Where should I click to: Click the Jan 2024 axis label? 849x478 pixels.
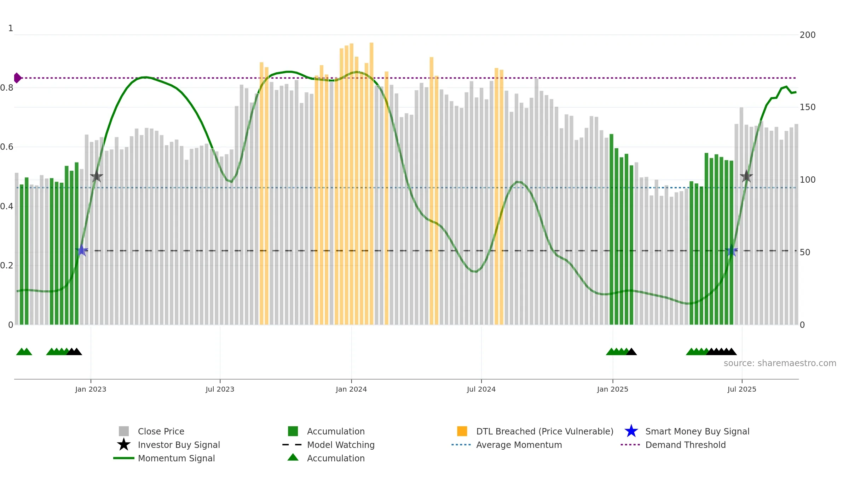[x=351, y=389]
